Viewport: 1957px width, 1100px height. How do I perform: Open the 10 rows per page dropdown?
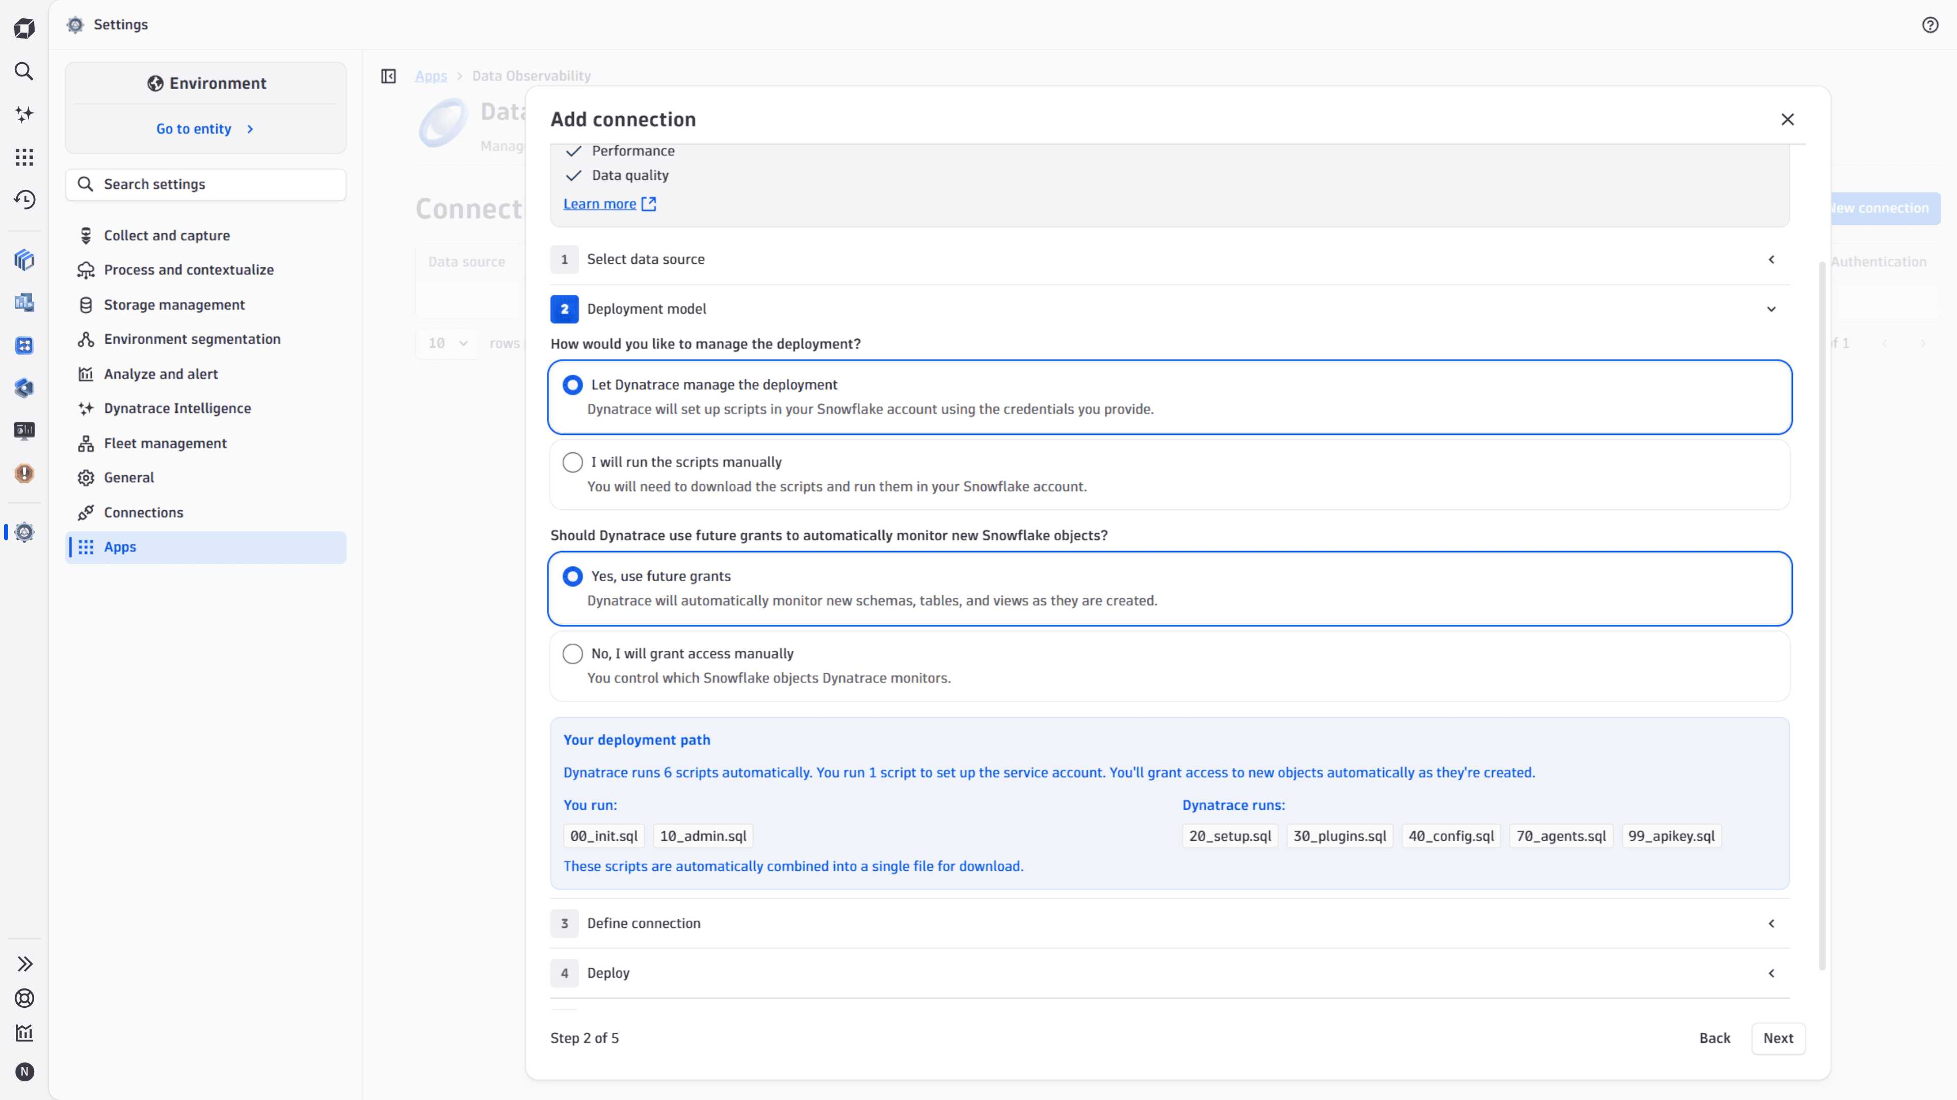(x=448, y=343)
